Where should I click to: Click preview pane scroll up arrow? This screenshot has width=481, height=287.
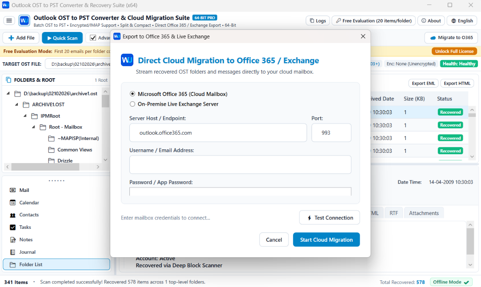(470, 225)
